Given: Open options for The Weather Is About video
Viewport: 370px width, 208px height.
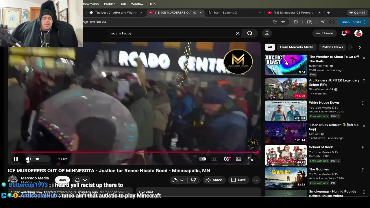Looking at the screenshot, I should 364,57.
